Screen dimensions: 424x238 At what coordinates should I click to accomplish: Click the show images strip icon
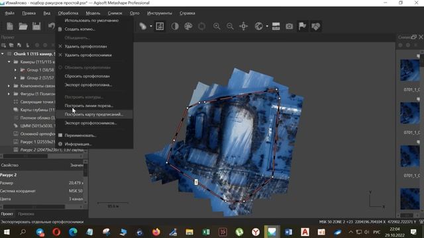point(276,26)
